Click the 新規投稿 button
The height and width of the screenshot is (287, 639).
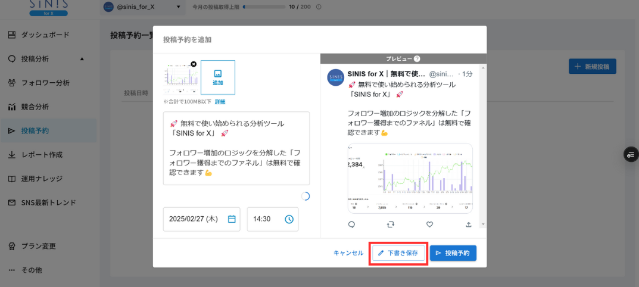pyautogui.click(x=592, y=67)
